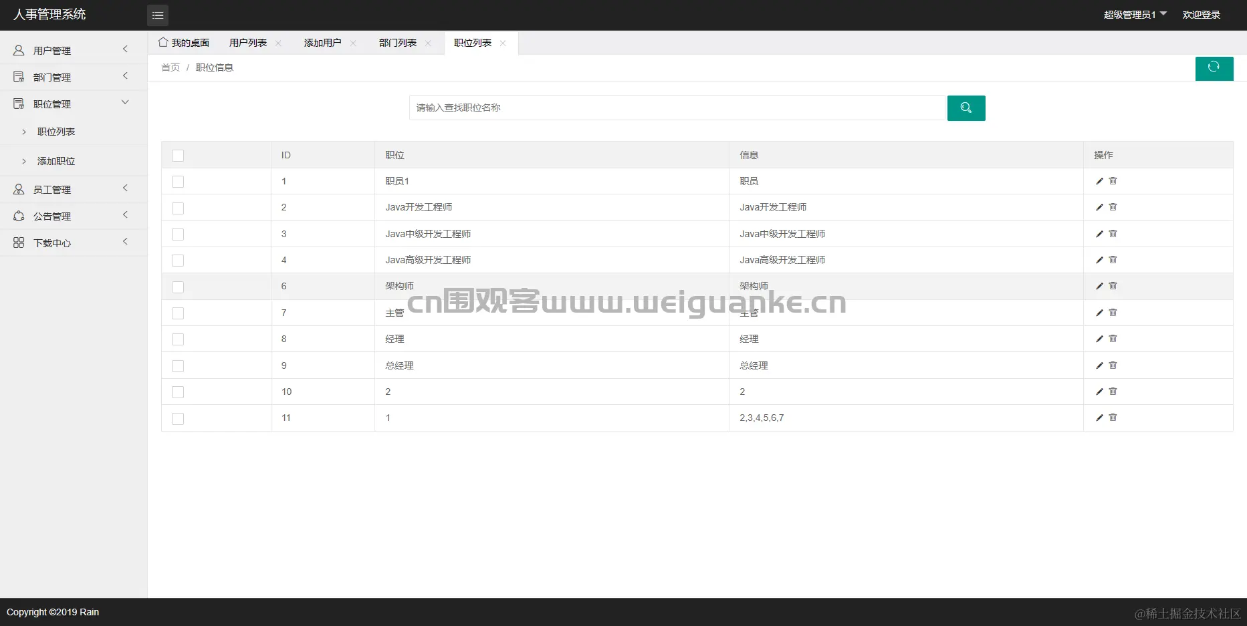This screenshot has width=1247, height=626.
Task: Click the green refresh icon button
Action: click(x=1214, y=68)
